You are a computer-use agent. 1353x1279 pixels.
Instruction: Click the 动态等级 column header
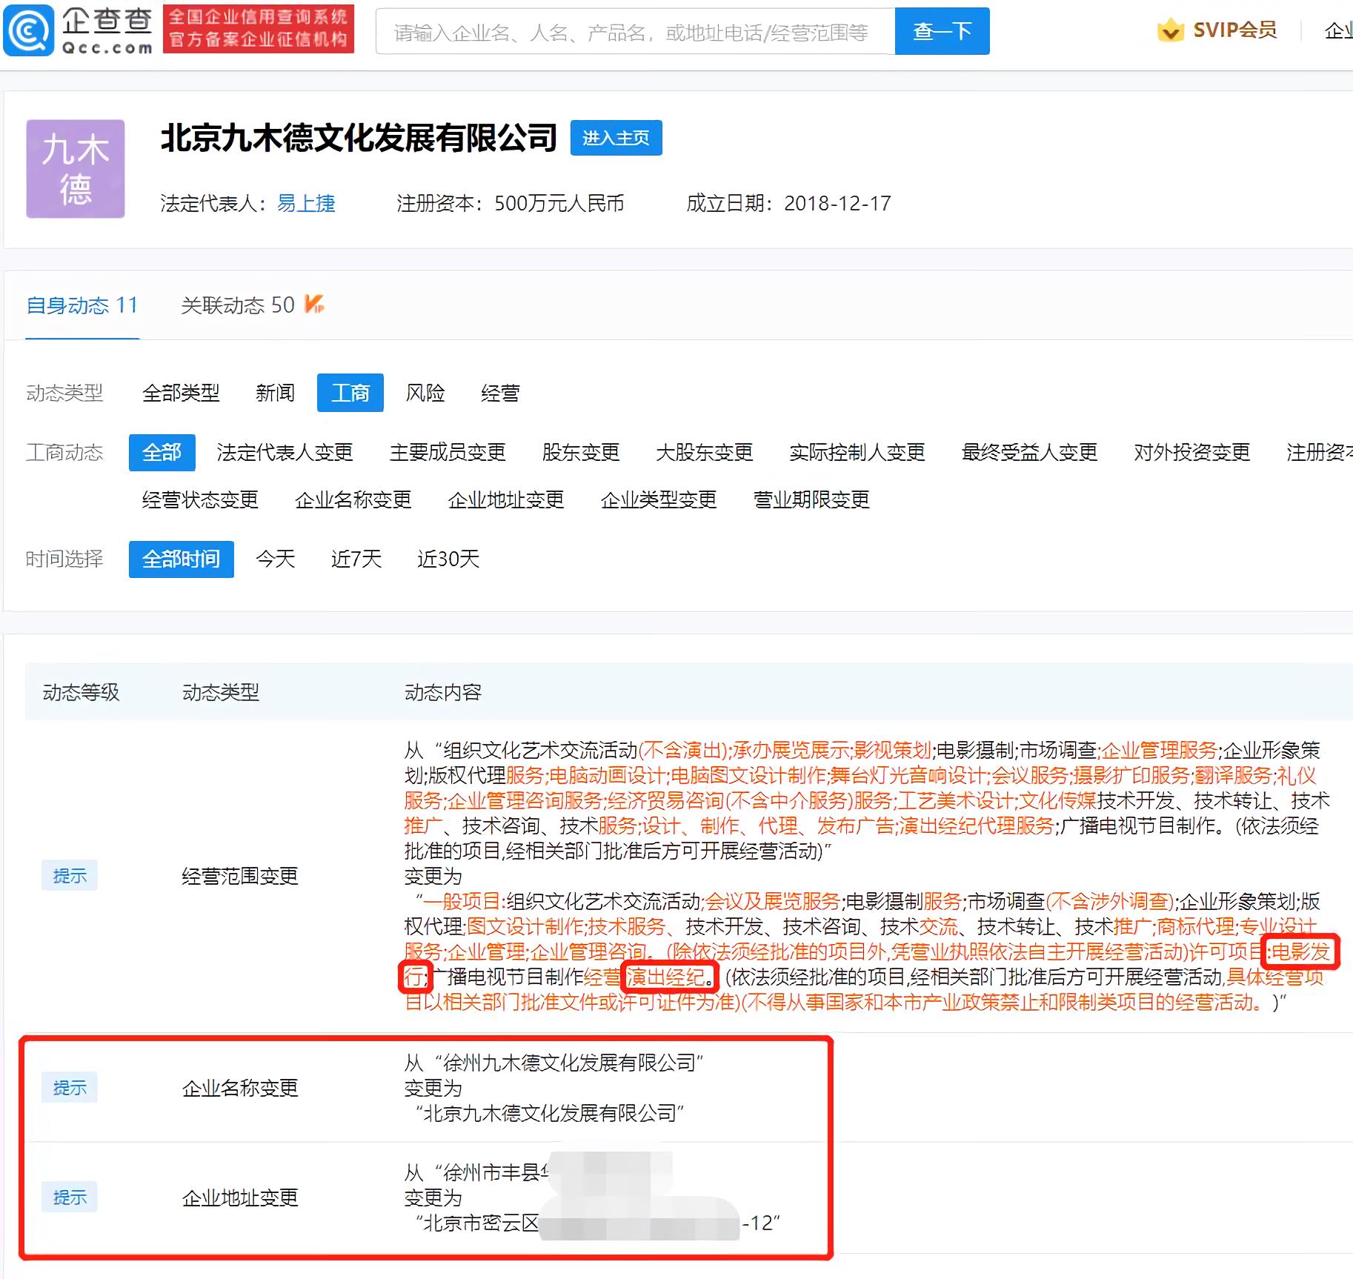click(x=81, y=693)
